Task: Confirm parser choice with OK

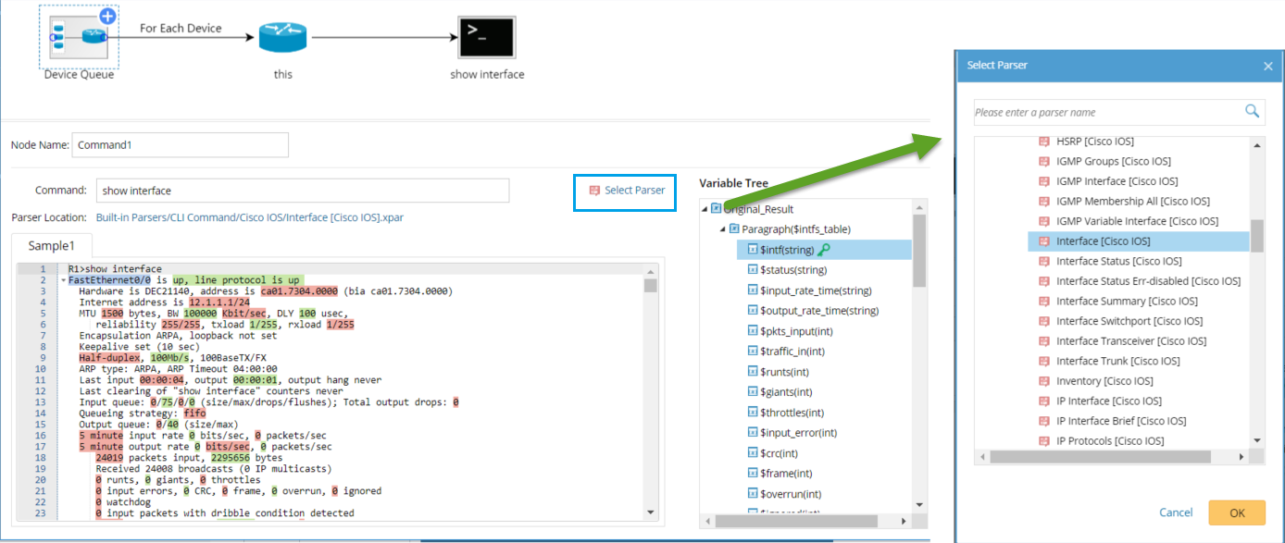Action: [x=1237, y=512]
